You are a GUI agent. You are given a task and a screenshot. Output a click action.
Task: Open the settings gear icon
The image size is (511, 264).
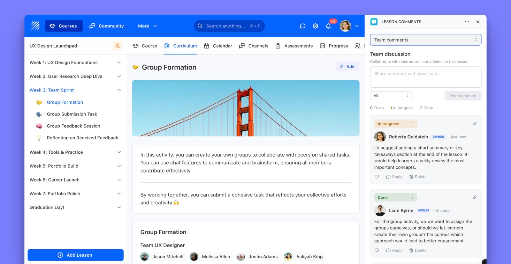[x=316, y=26]
